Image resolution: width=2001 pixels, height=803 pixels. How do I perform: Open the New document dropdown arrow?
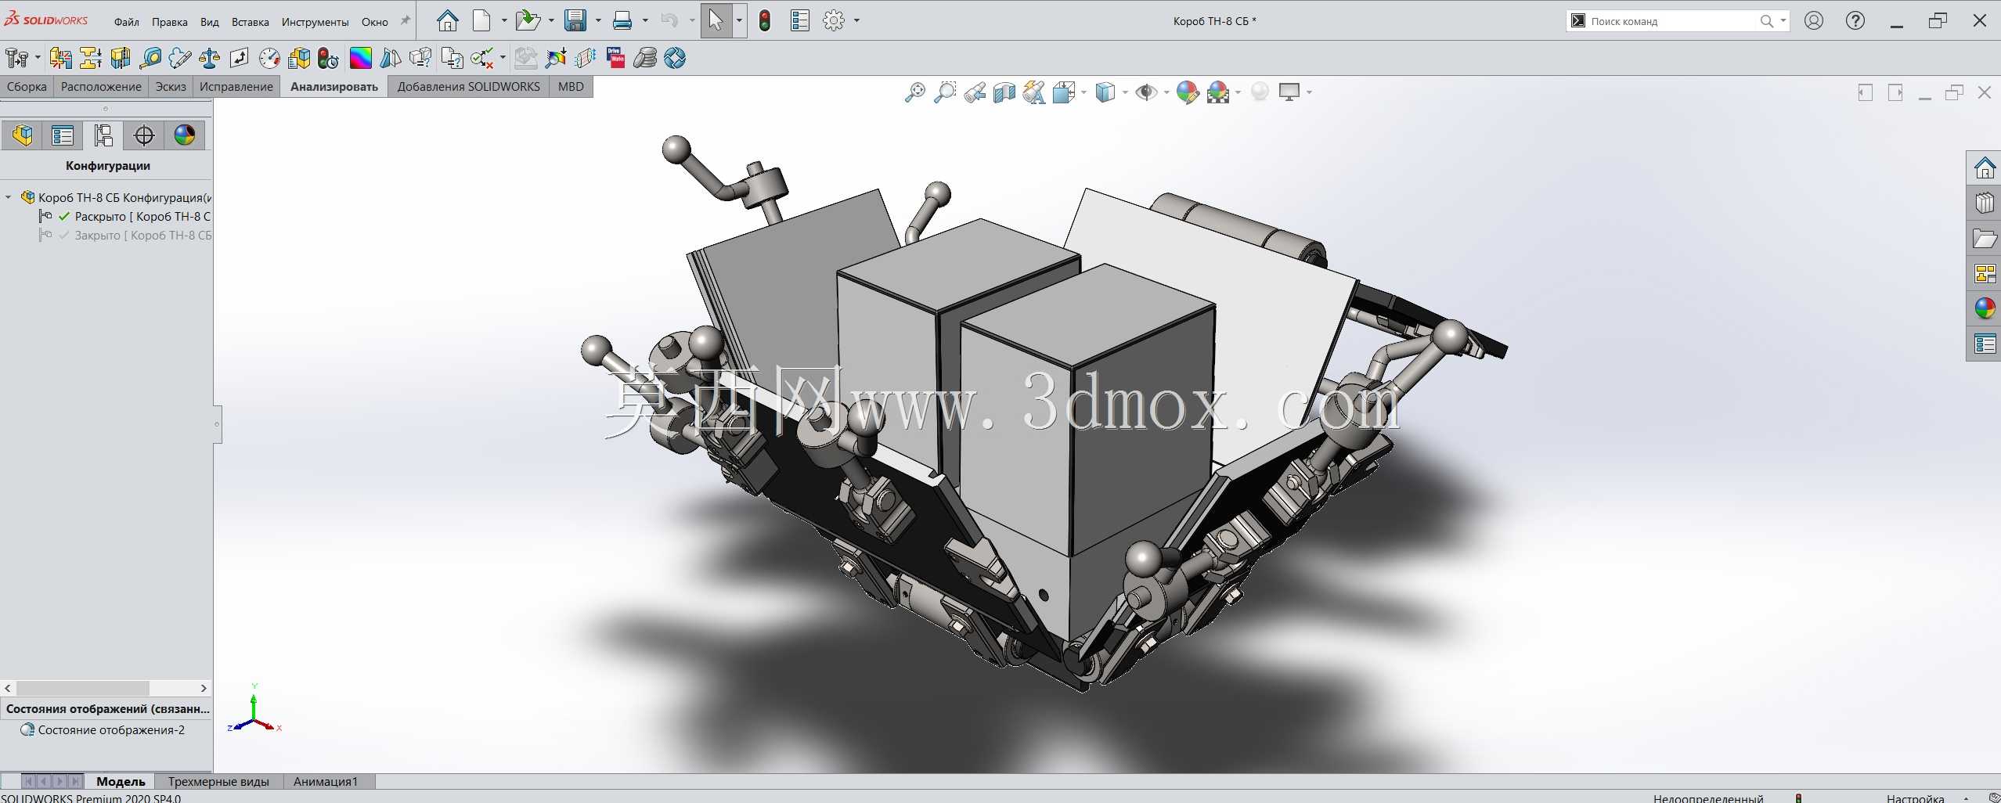503,20
